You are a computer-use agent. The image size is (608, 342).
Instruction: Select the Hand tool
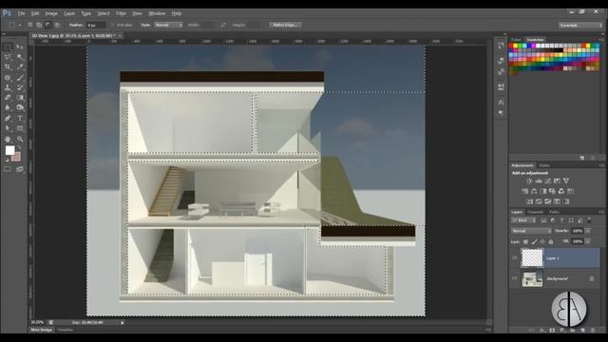[x=8, y=139]
